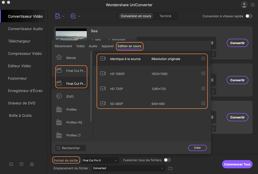Click the Commencer Tout button
The image size is (258, 174).
[237, 164]
